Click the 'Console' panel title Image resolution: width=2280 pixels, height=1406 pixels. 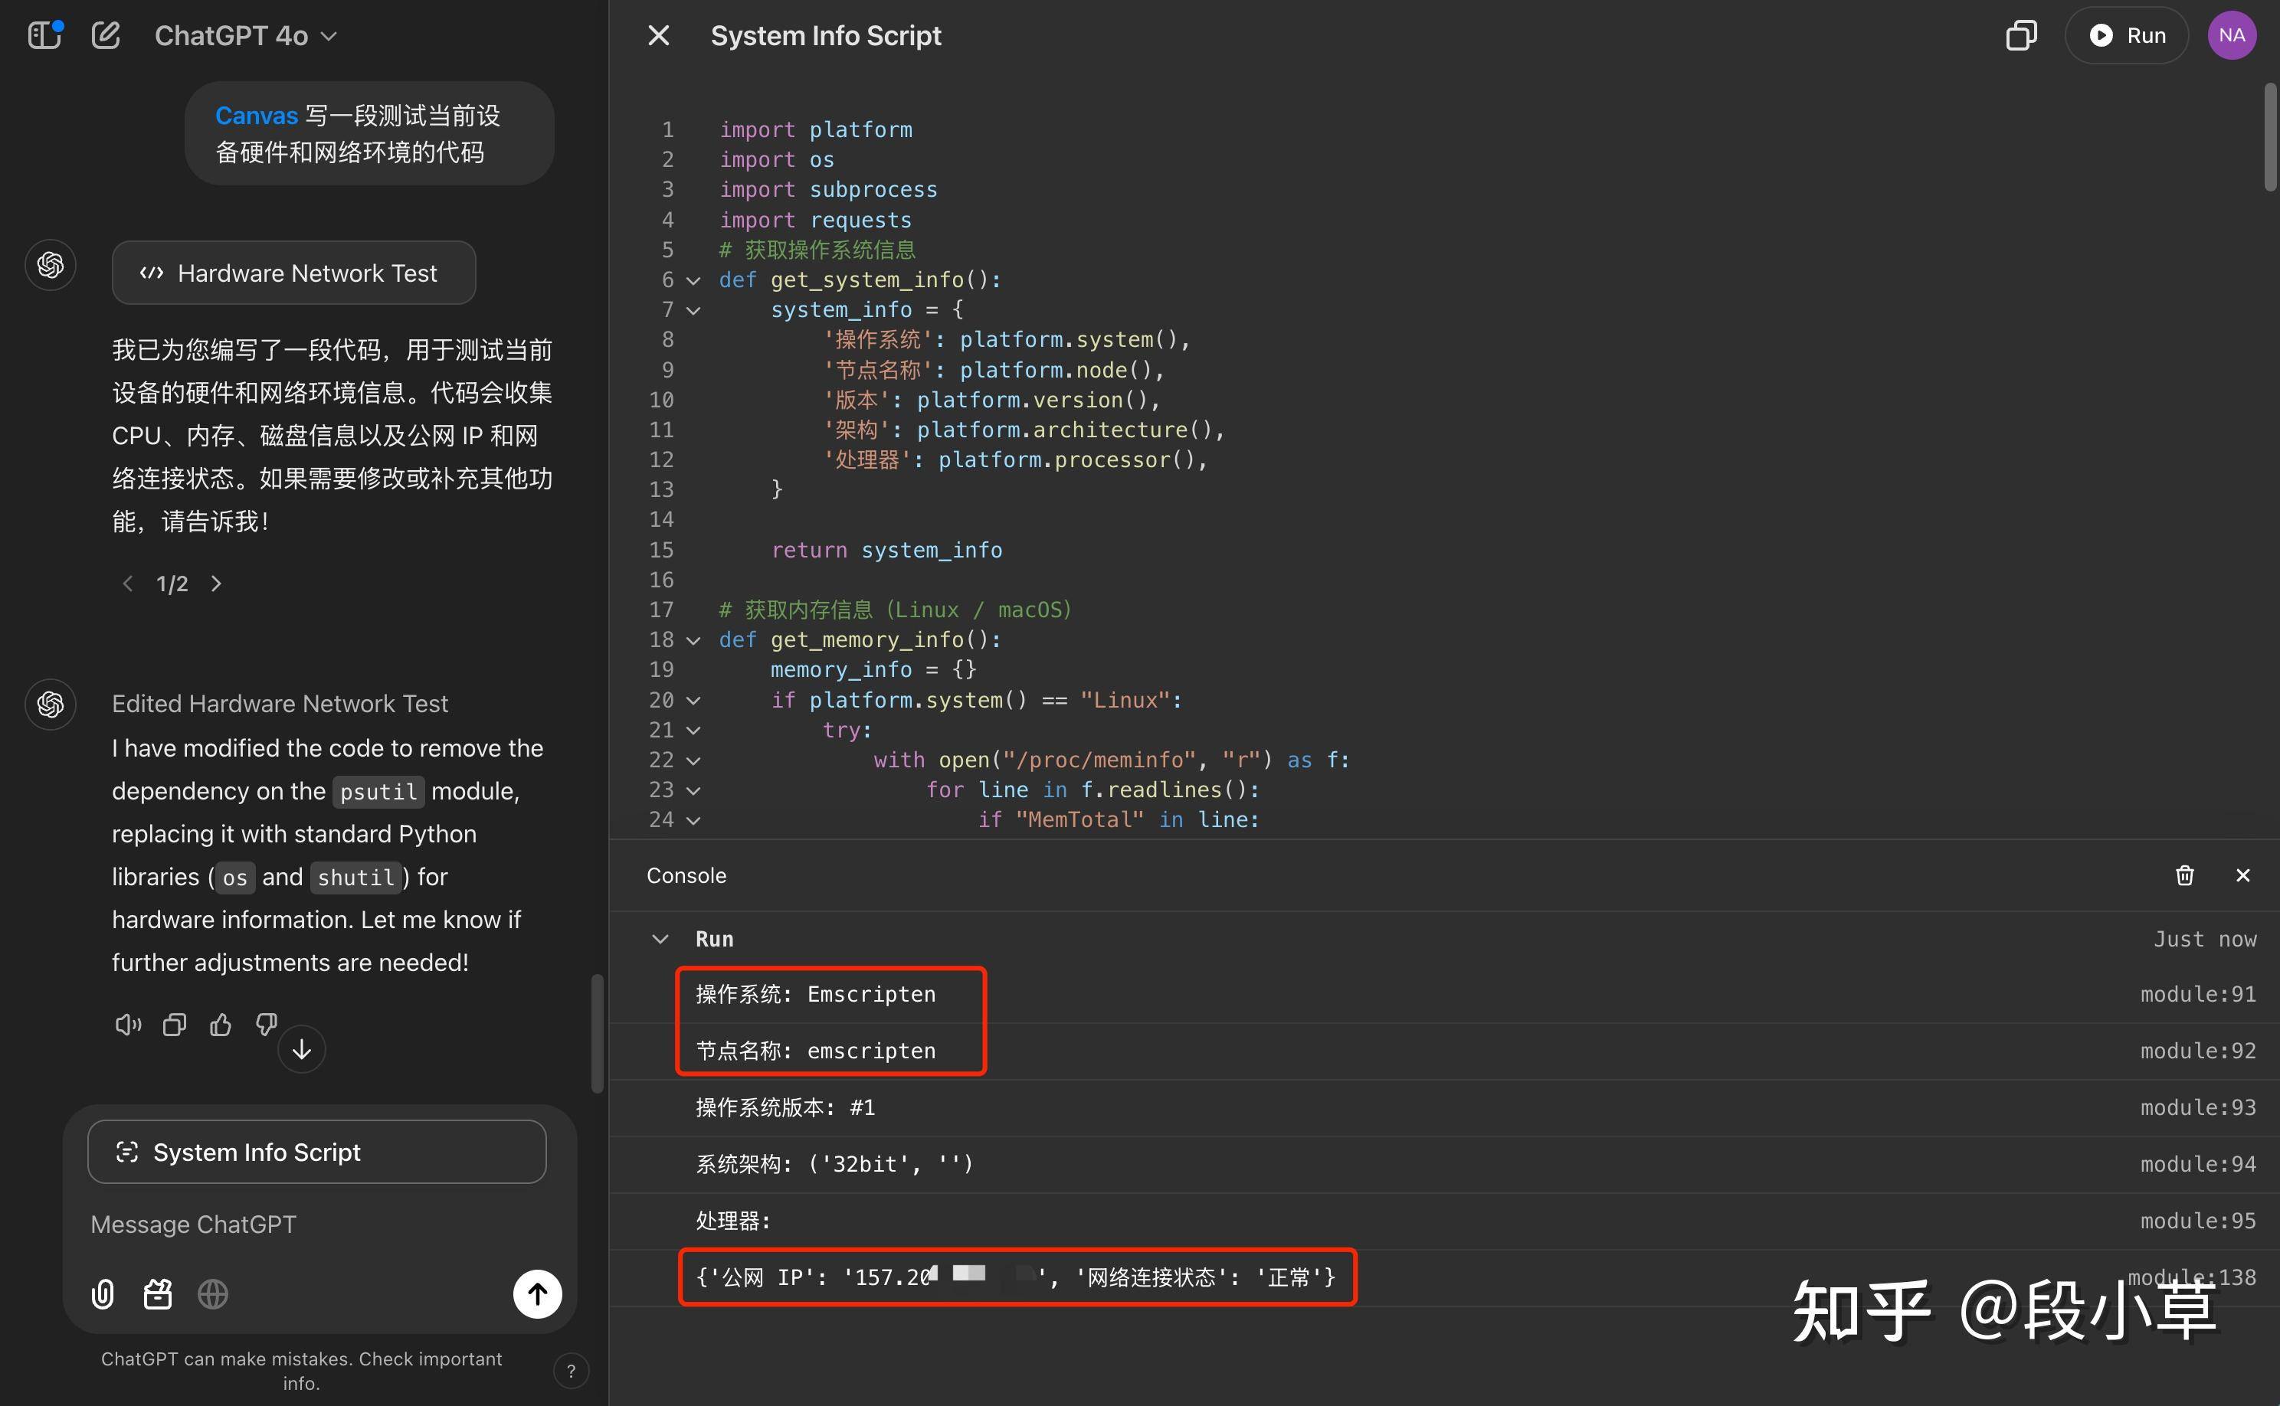tap(686, 875)
